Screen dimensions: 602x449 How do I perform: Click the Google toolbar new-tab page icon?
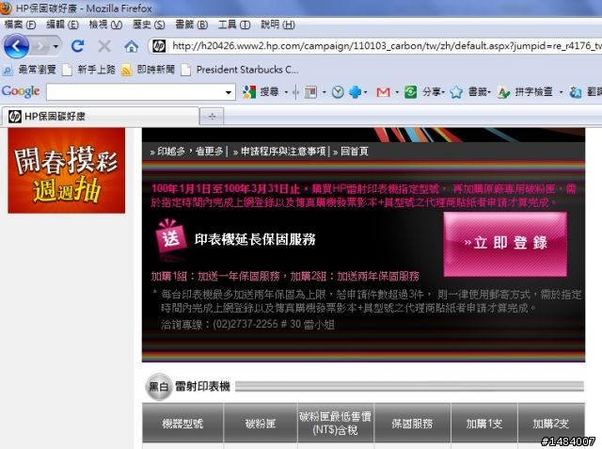coord(310,92)
